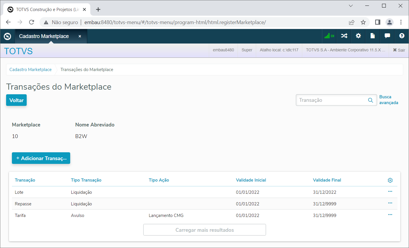
Task: Click Atalho local c:\dlc117 item
Action: click(x=279, y=50)
